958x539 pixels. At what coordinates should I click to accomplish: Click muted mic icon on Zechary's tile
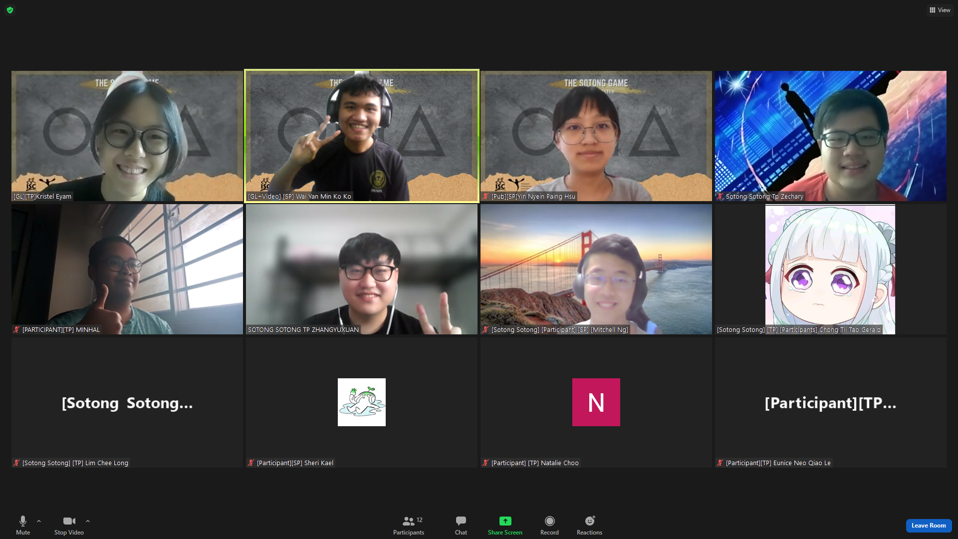(x=720, y=197)
